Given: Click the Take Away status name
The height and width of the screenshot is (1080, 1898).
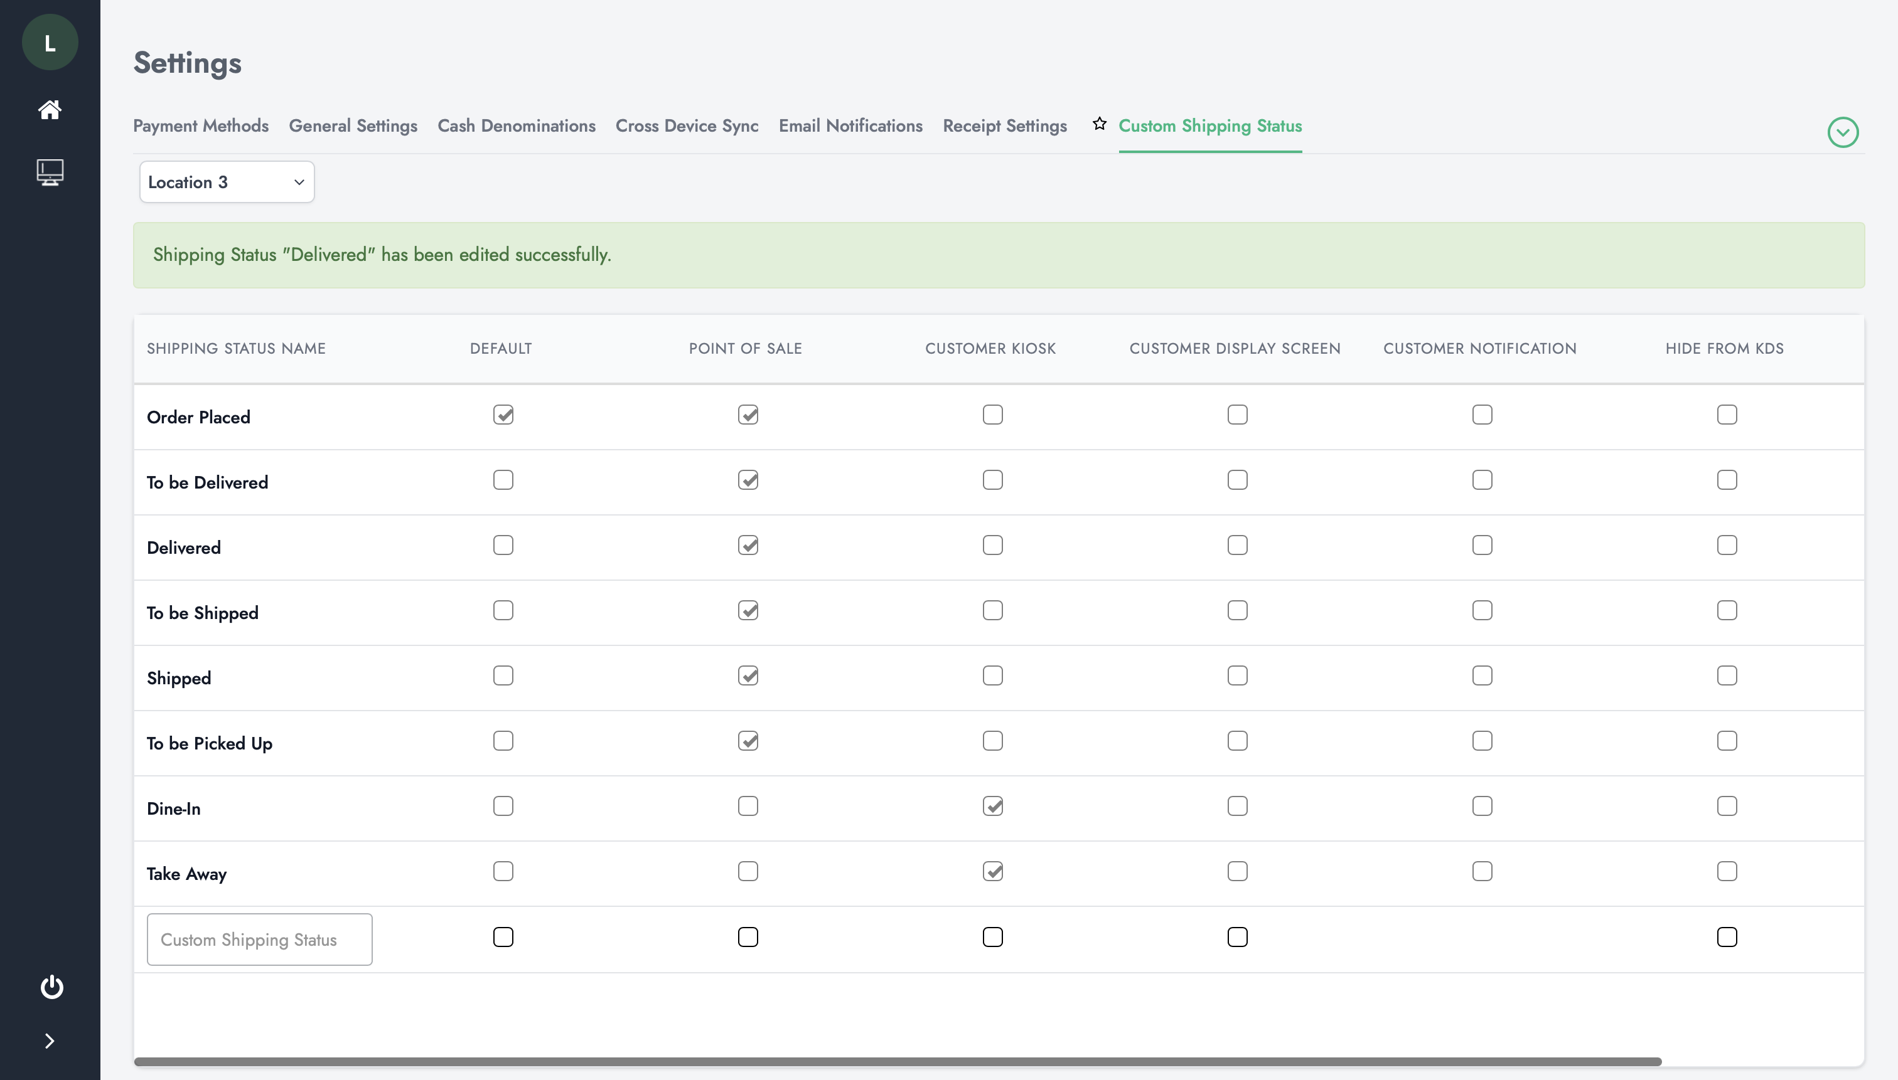Looking at the screenshot, I should [x=186, y=874].
